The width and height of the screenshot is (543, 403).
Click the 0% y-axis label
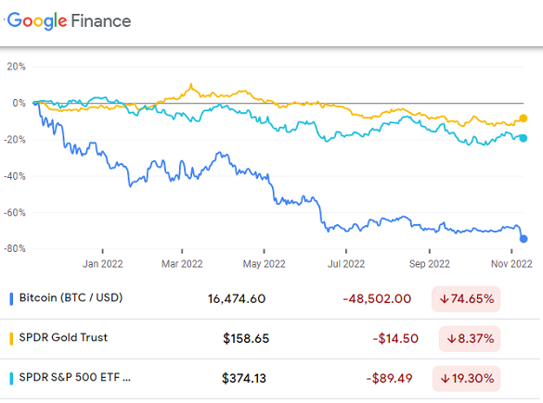click(x=19, y=103)
